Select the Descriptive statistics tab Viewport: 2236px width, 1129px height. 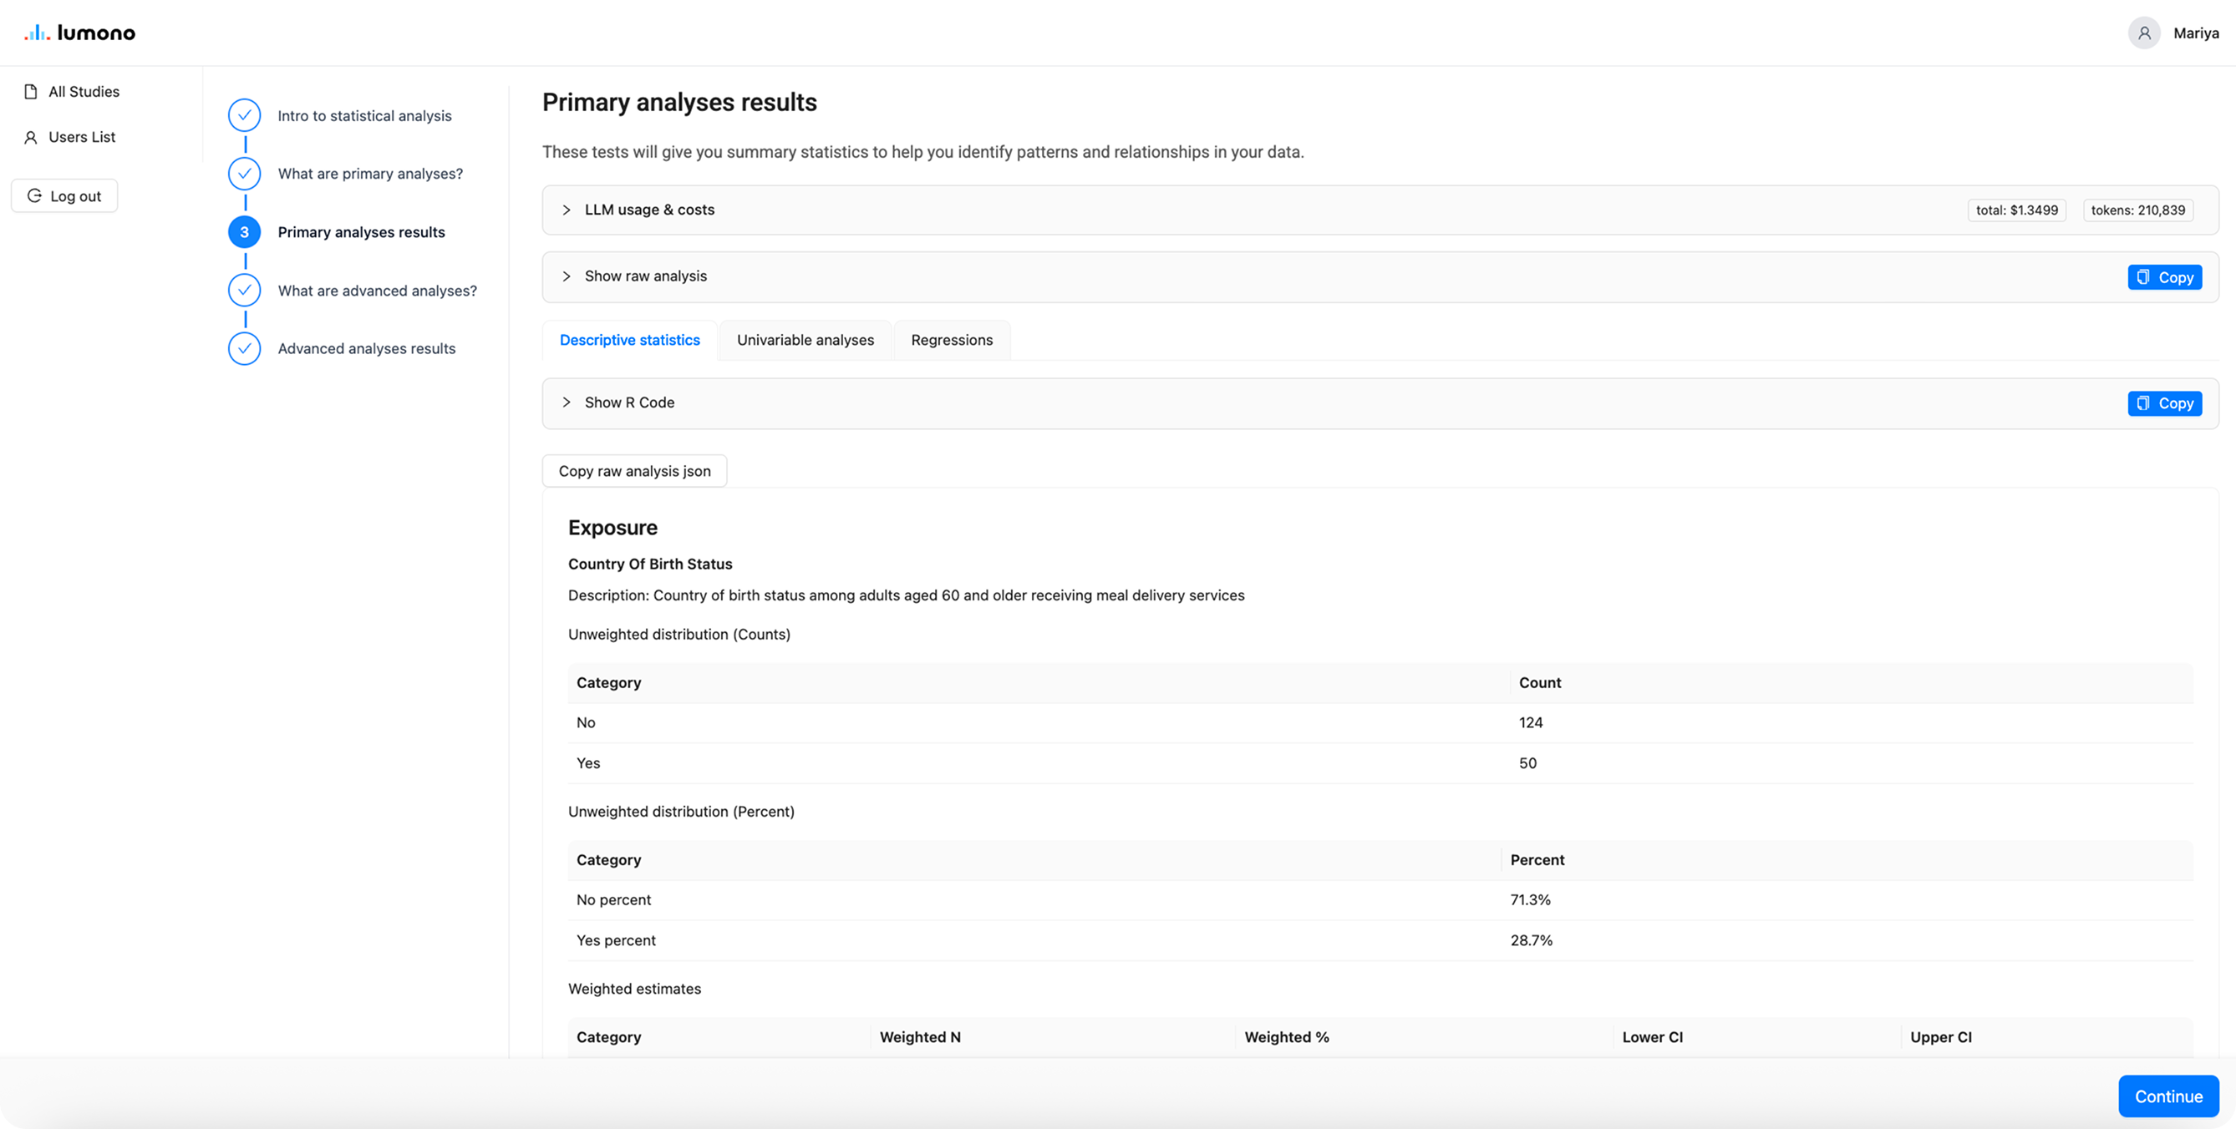pyautogui.click(x=629, y=340)
